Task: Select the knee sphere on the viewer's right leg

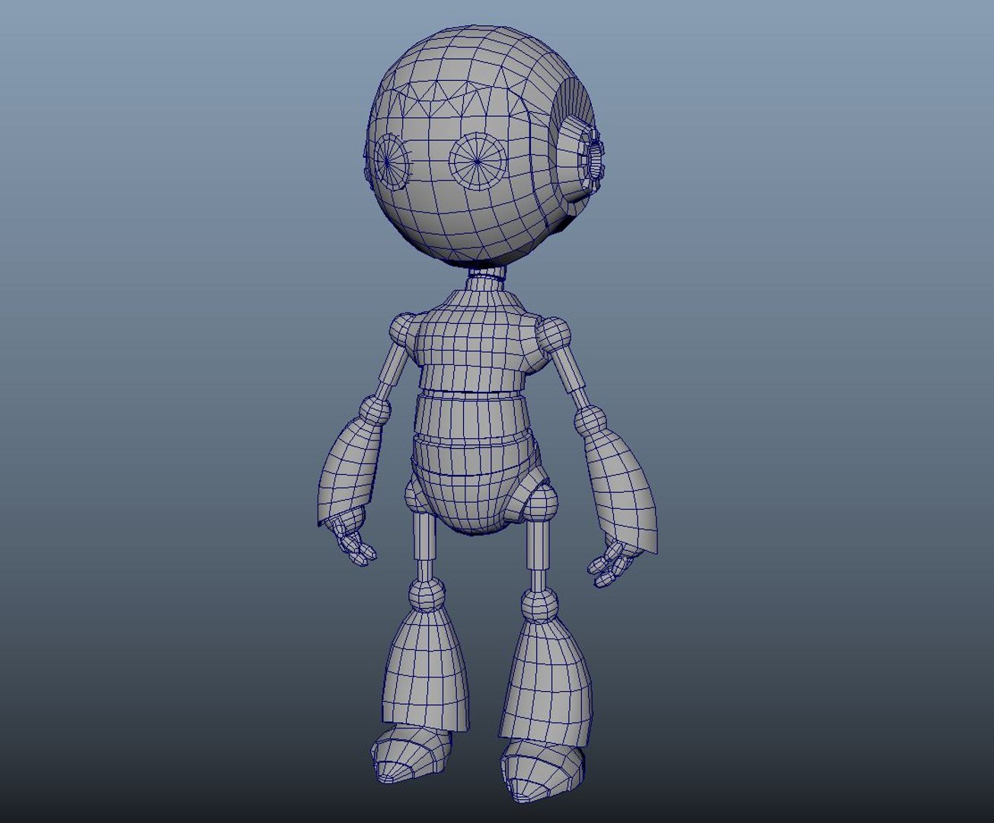Action: 540,605
